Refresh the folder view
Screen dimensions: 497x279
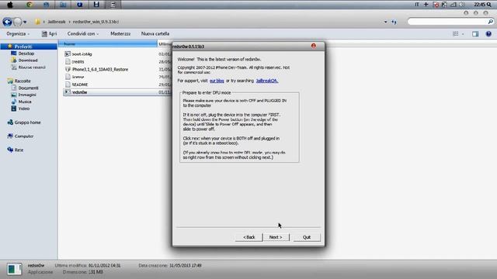(394, 22)
